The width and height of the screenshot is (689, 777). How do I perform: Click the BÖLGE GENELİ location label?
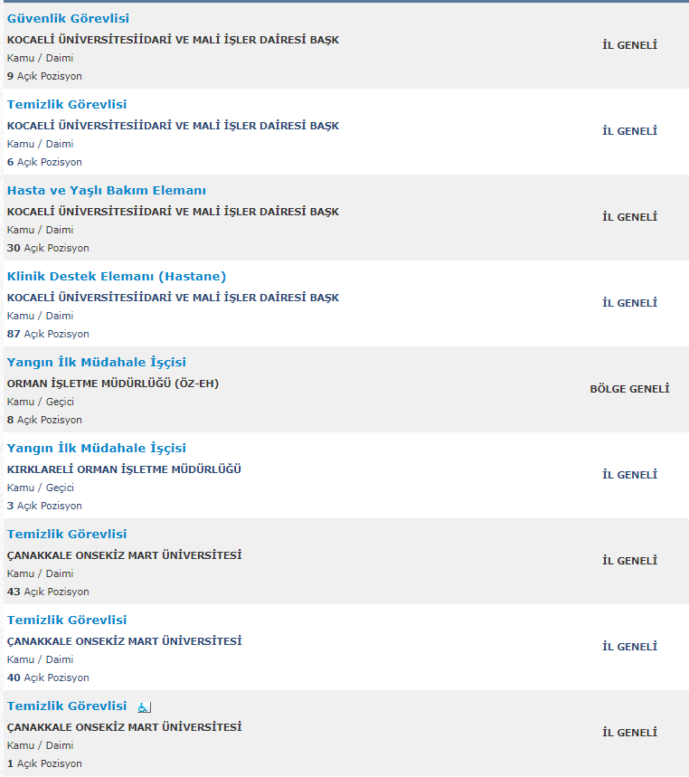(x=629, y=389)
